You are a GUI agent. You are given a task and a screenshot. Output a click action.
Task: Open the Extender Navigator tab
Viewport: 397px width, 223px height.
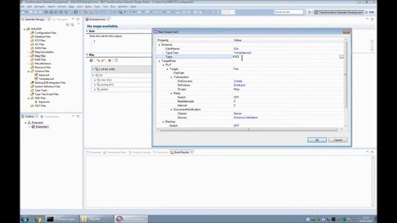[x=35, y=19]
